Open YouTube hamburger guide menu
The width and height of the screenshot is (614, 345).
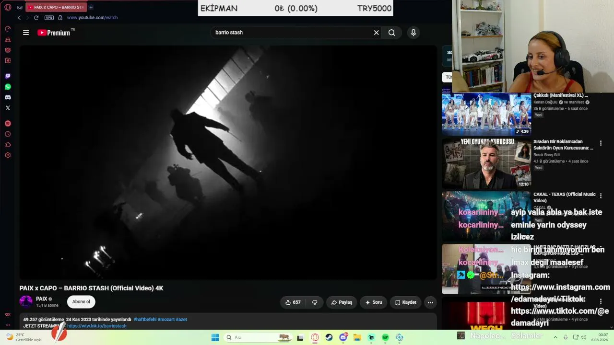coord(26,33)
